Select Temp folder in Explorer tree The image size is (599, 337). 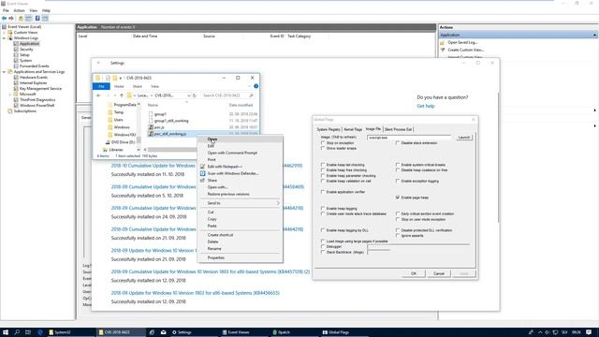coord(119,112)
